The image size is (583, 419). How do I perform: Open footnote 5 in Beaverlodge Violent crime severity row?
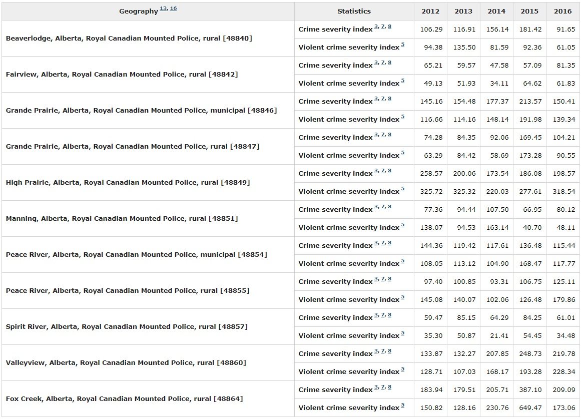403,45
